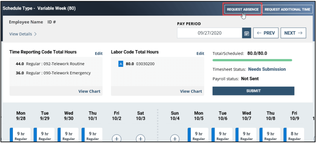
Task: Click the Sun 10/4 day header
Action: tap(175, 115)
